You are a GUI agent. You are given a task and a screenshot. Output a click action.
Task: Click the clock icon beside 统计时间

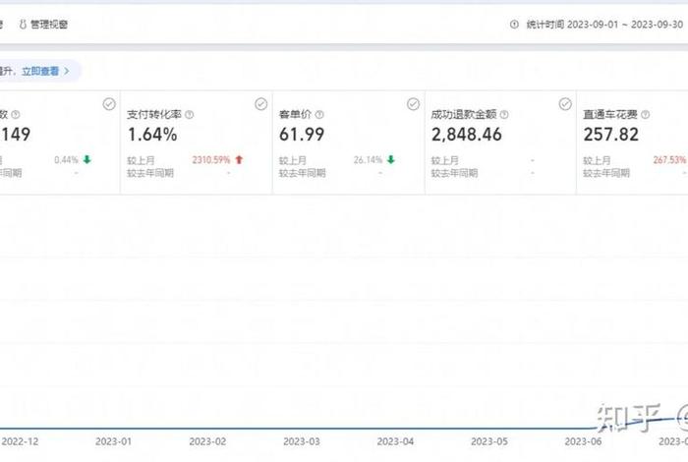tap(514, 25)
